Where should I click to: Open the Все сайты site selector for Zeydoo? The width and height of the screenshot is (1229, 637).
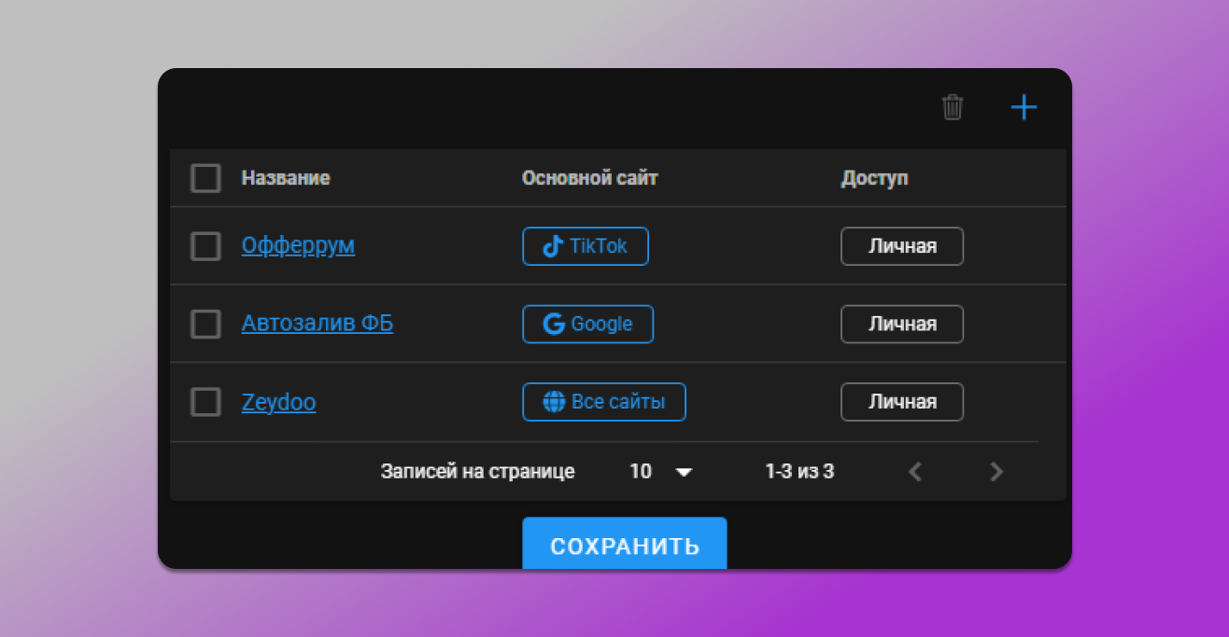pos(604,401)
